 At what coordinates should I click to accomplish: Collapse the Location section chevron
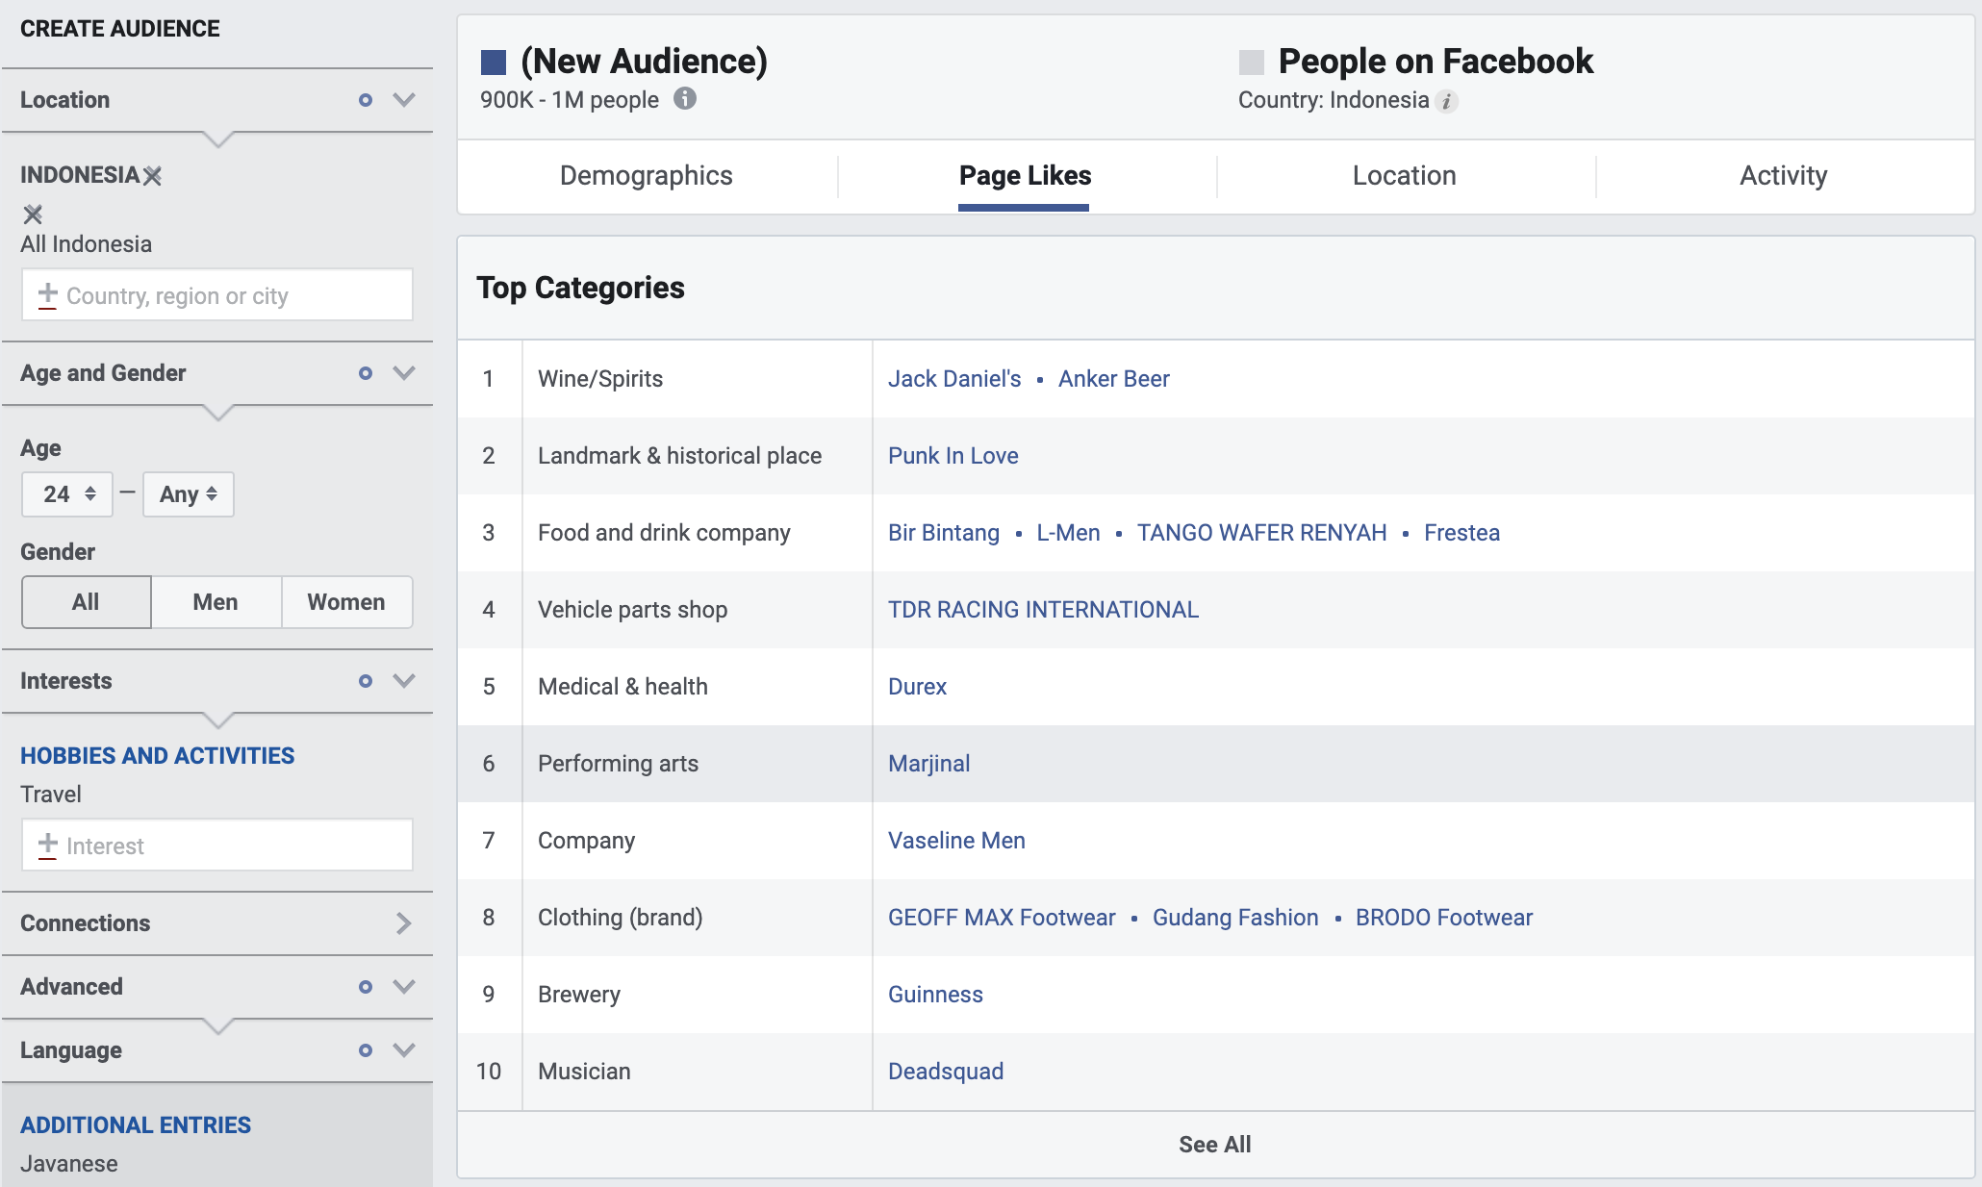tap(404, 100)
